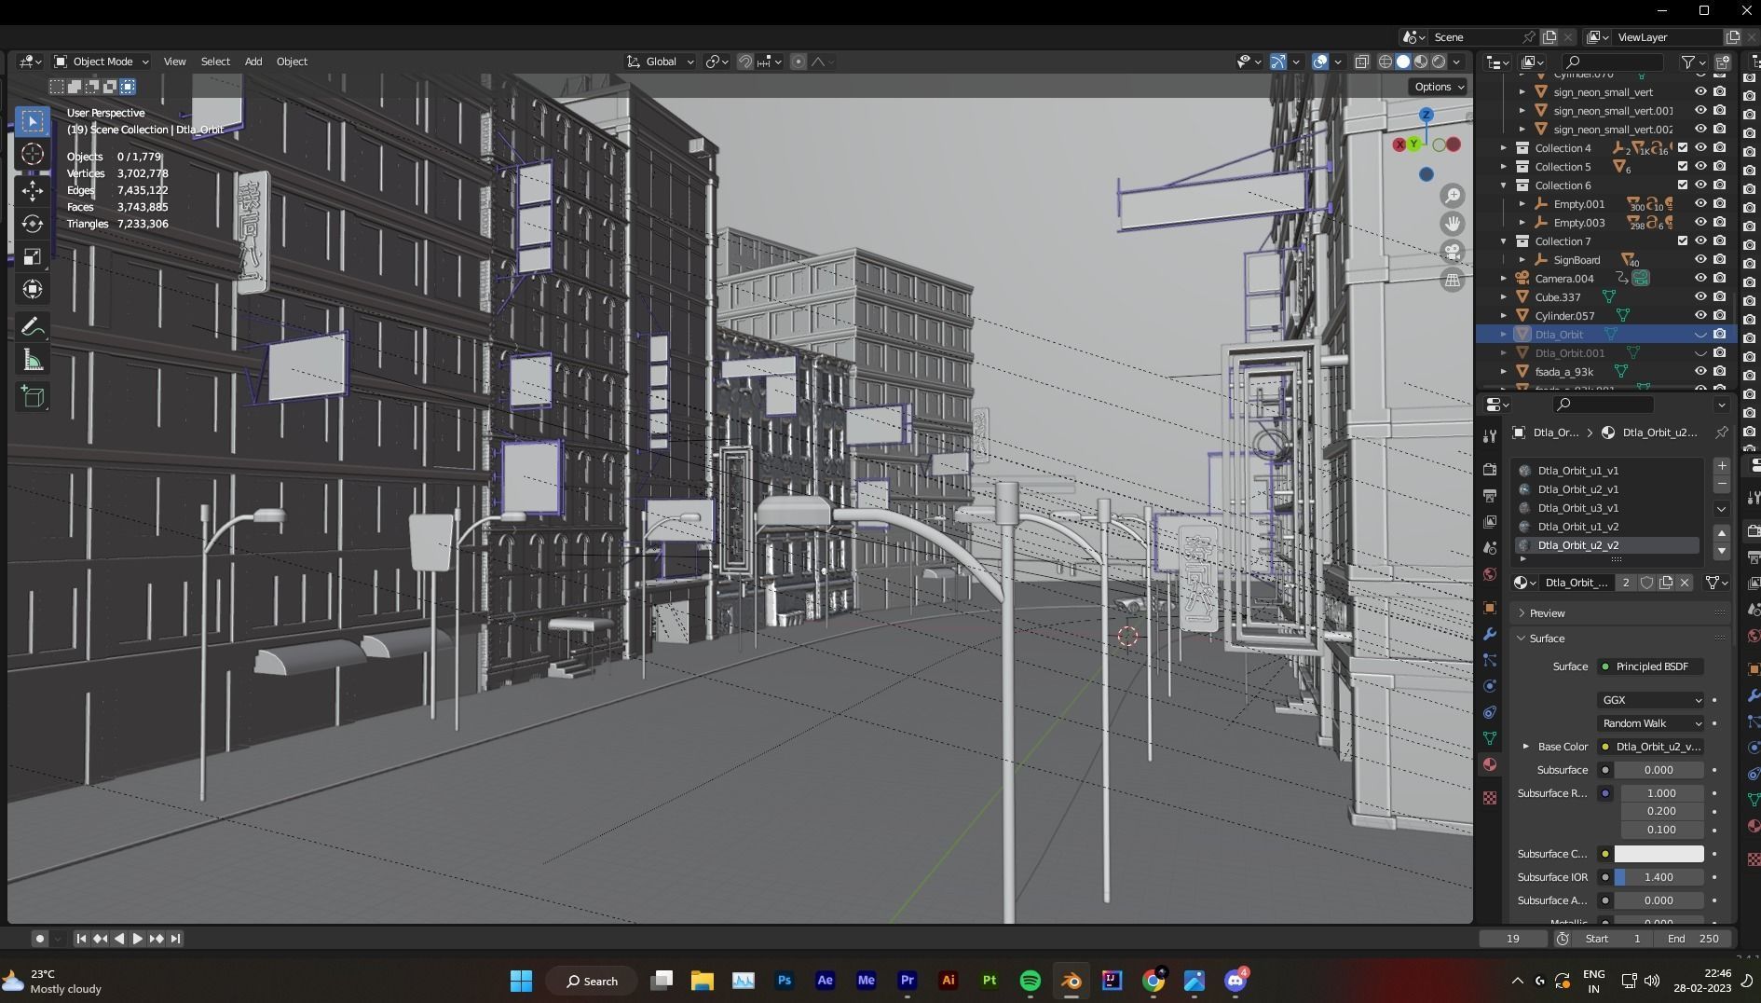Click the zoom viewport gizmo
The width and height of the screenshot is (1761, 1003).
click(1453, 196)
